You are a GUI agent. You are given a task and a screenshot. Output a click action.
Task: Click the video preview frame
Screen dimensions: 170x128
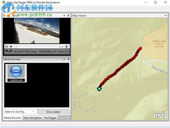pos(37,31)
